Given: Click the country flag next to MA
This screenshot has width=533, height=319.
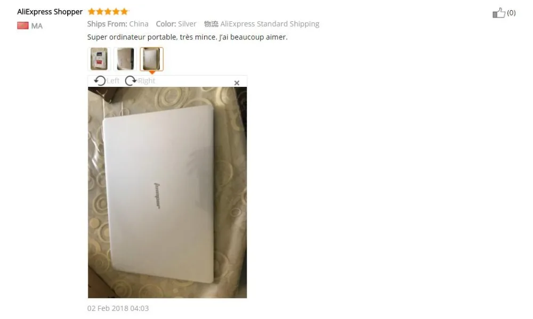Looking at the screenshot, I should pos(23,26).
